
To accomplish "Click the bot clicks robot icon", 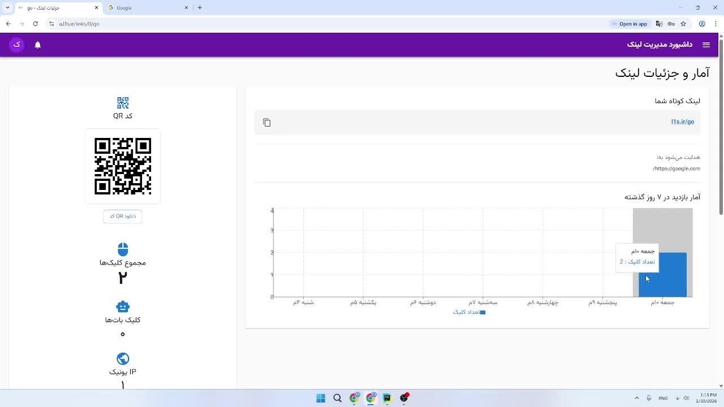I will tap(123, 306).
